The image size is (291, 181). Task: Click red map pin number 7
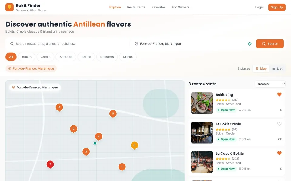click(x=50, y=164)
